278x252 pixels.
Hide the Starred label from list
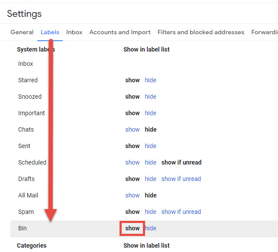pos(150,80)
